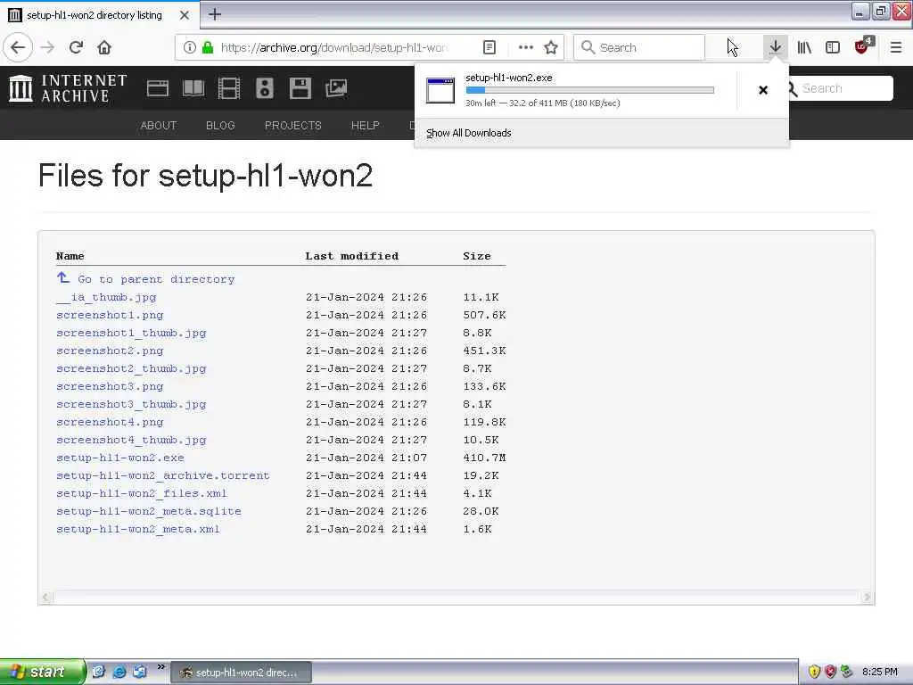Cancel the setup-hl1-won2.exe download
This screenshot has height=685, width=913.
[763, 90]
